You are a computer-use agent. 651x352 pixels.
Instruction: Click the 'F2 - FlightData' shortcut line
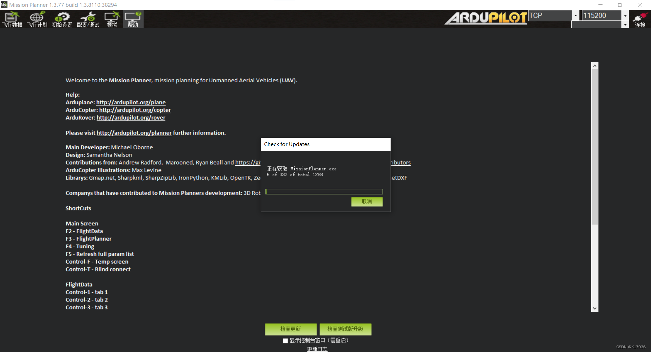[84, 231]
